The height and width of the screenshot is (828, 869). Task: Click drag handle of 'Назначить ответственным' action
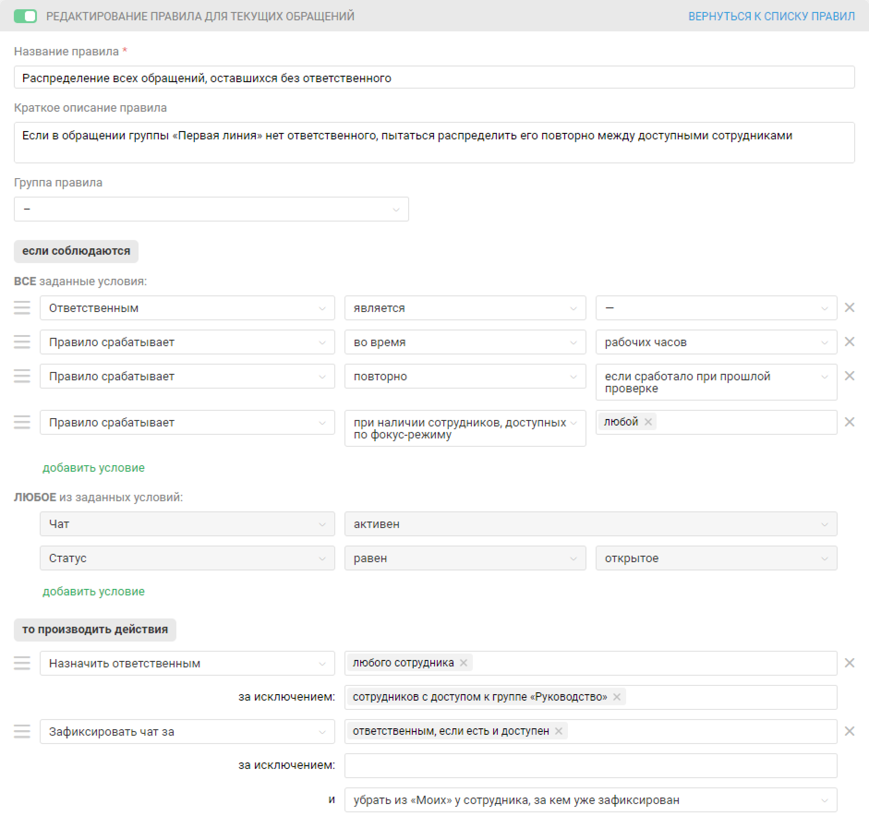tap(22, 663)
